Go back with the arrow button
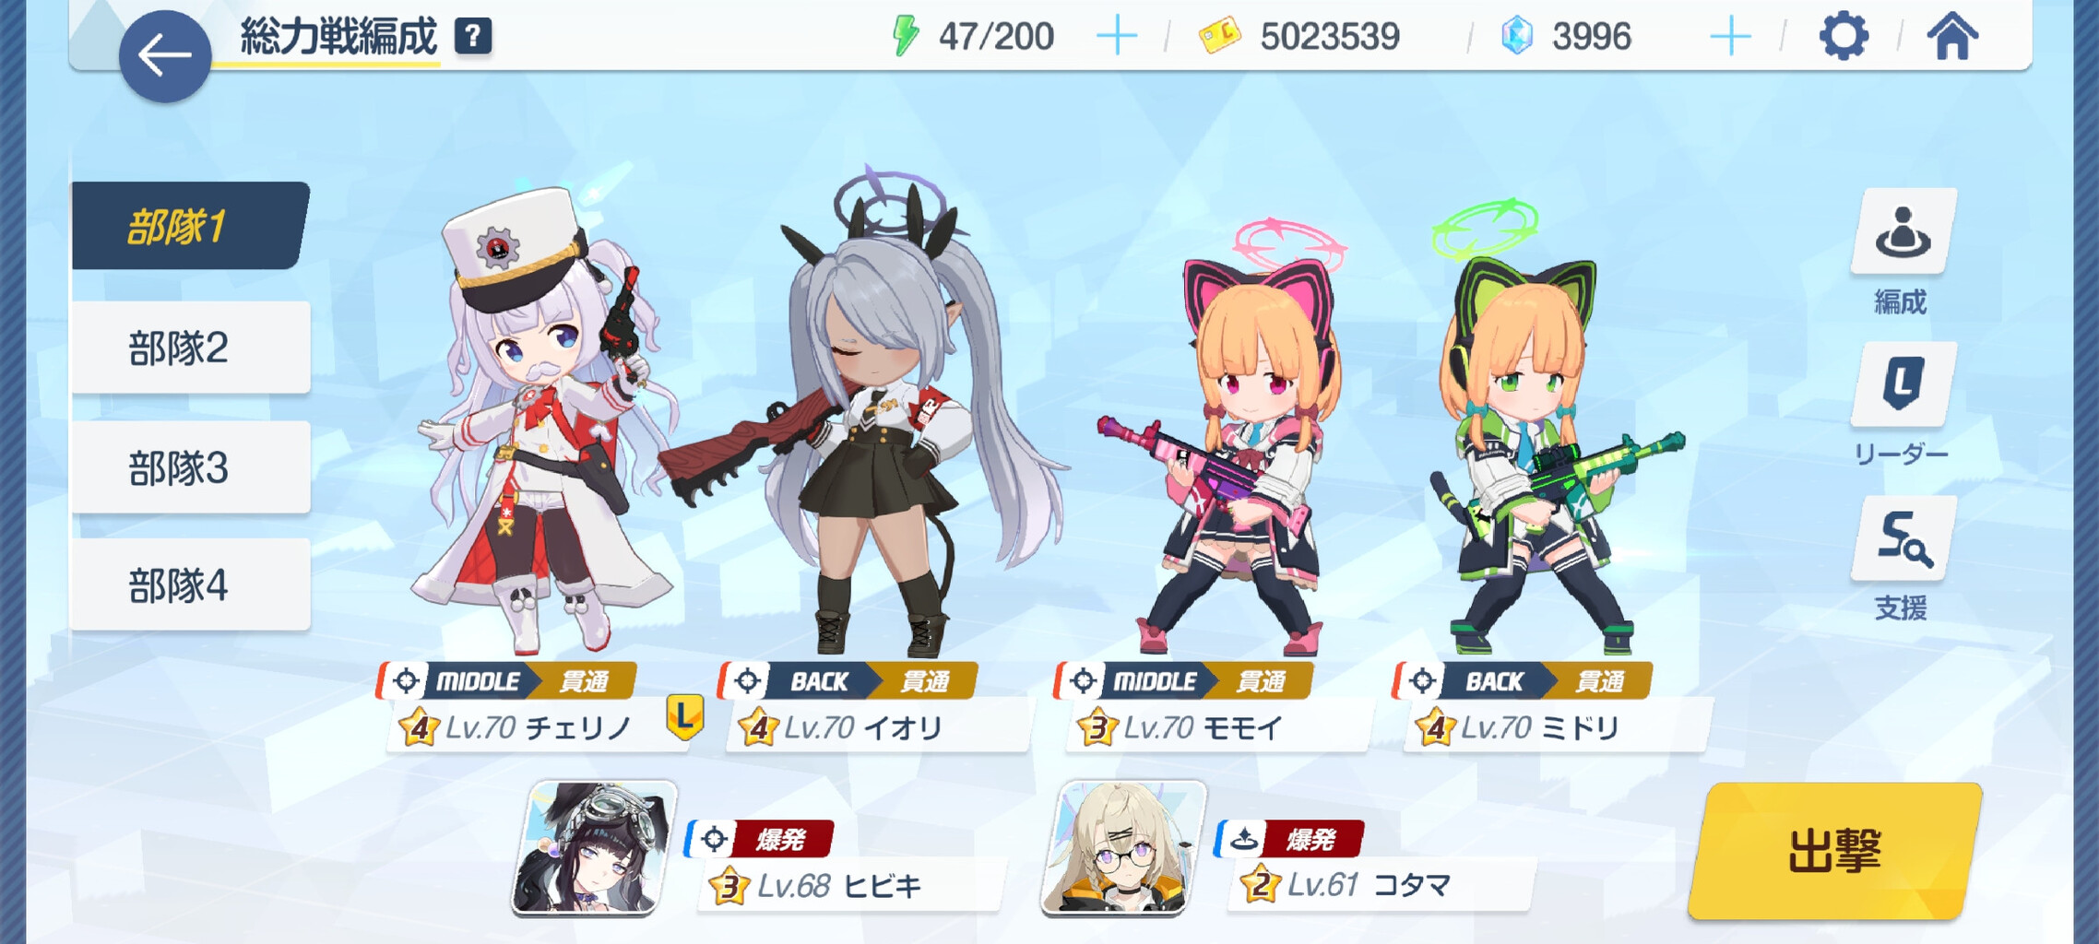 tap(165, 55)
